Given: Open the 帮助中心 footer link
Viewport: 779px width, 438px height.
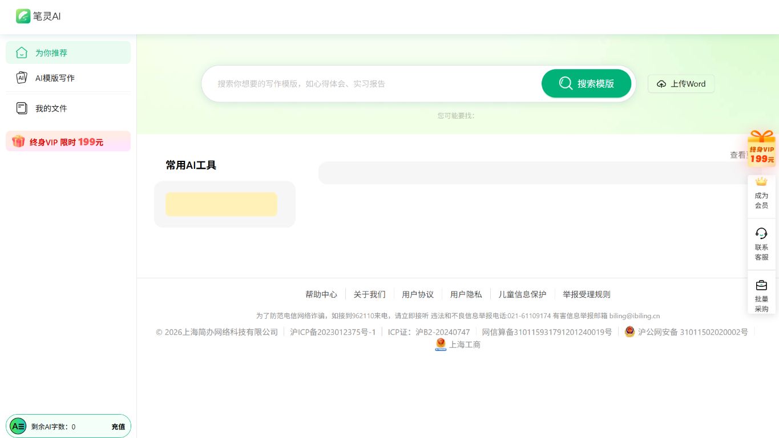Looking at the screenshot, I should pos(321,294).
